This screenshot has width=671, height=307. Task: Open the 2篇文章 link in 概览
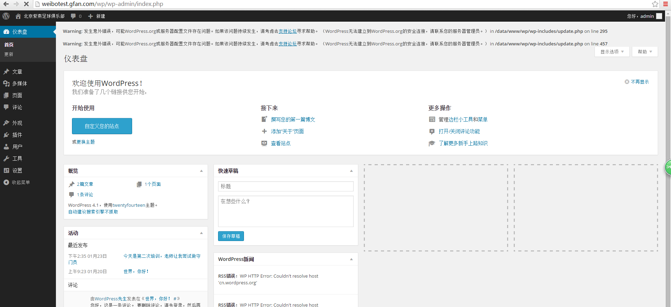coord(85,184)
